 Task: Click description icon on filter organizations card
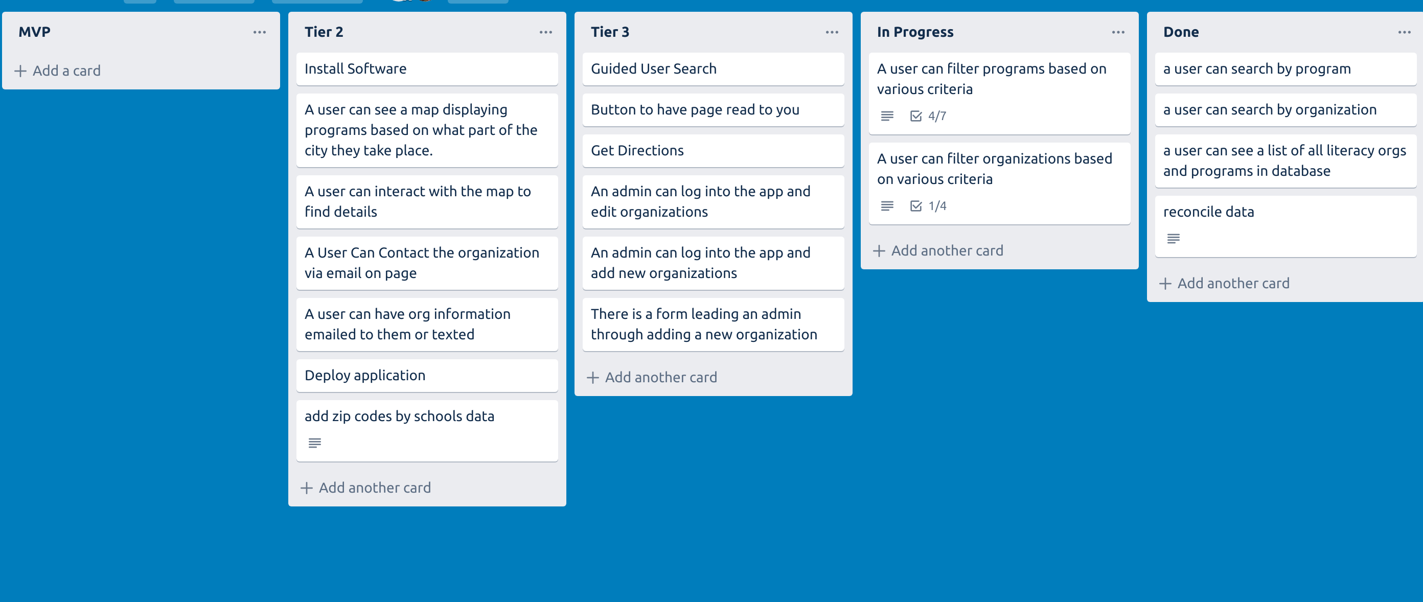click(887, 206)
